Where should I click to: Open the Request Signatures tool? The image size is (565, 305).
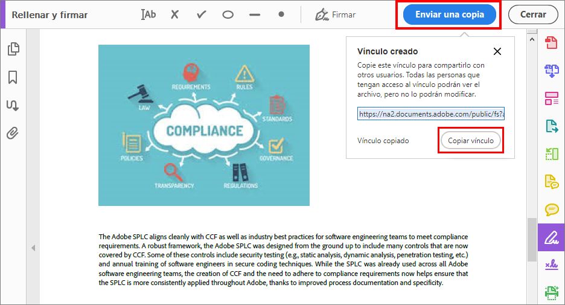[x=551, y=265]
